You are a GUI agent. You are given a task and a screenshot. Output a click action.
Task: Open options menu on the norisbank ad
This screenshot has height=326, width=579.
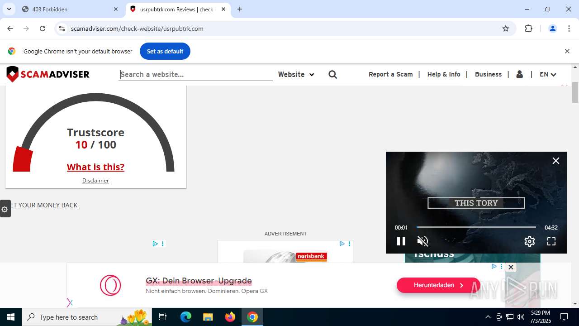(x=349, y=244)
